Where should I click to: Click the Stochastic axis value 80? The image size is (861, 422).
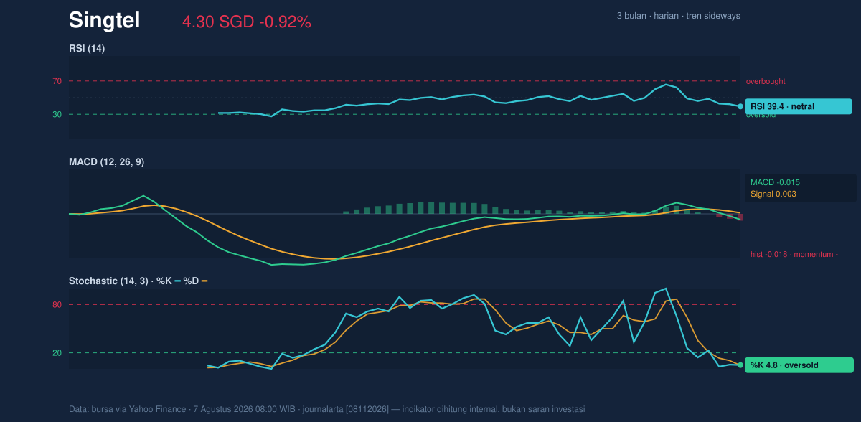[57, 305]
